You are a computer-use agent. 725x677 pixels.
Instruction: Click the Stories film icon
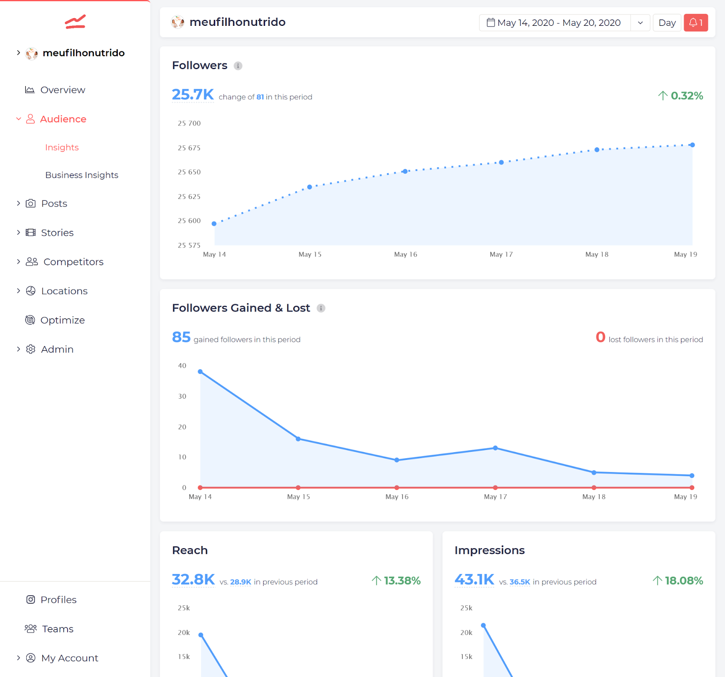30,232
